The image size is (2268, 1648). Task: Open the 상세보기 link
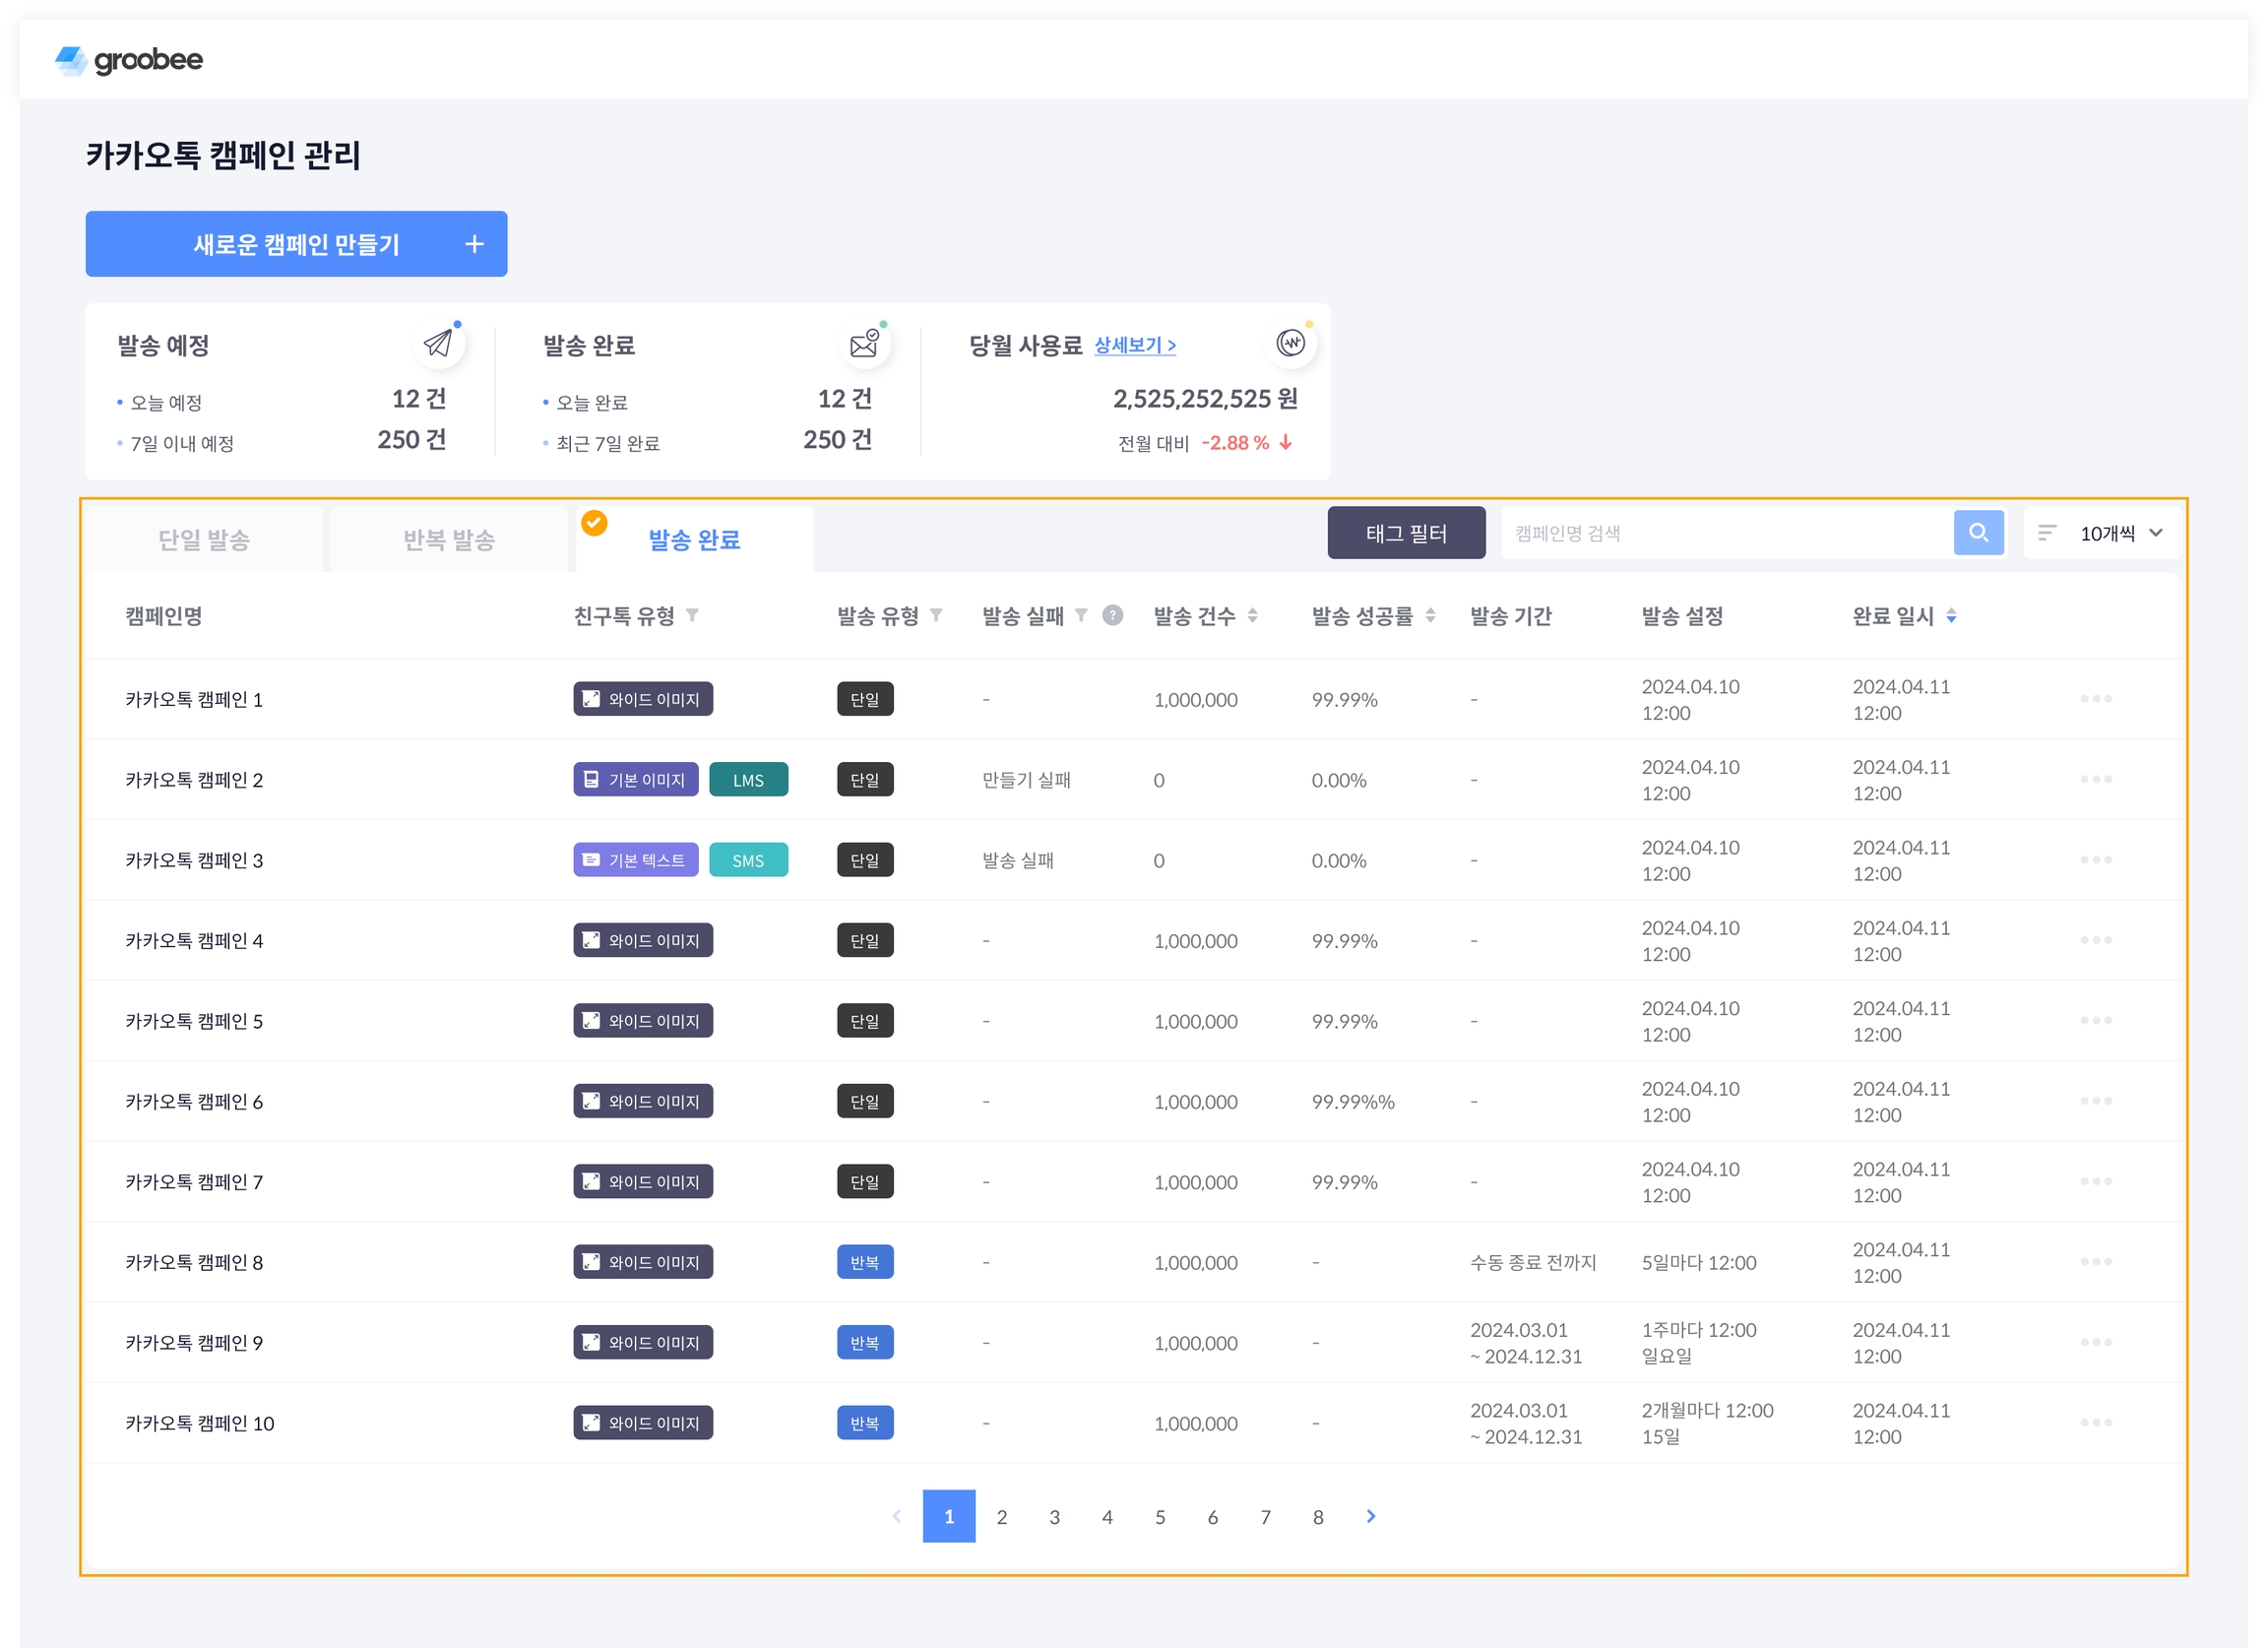coord(1134,345)
